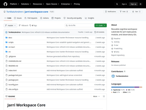Click the .gitignore file icon
The height and width of the screenshot is (110, 146).
pyautogui.click(x=6, y=56)
